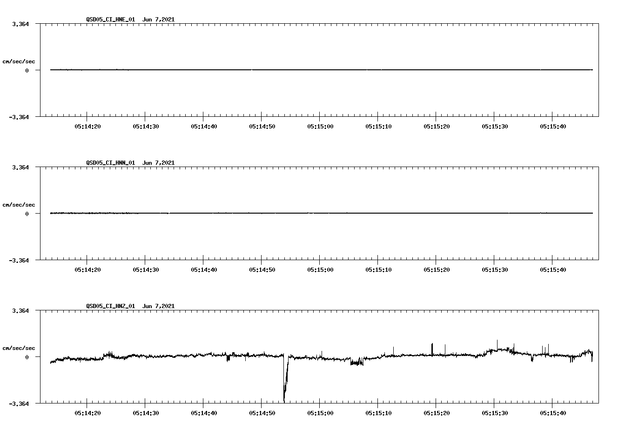Click the zero axis label of the HNZ plot
This screenshot has width=632, height=430.
point(27,357)
